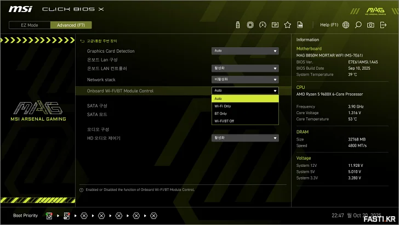
Task: Open the Network stack dropdown
Action: 245,80
